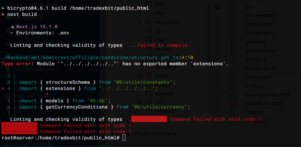Select the src folder icon

point(149,102)
